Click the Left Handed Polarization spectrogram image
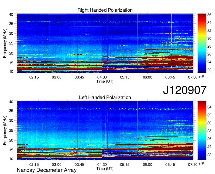Viewport: 215px width, 174px height. [x=105, y=130]
